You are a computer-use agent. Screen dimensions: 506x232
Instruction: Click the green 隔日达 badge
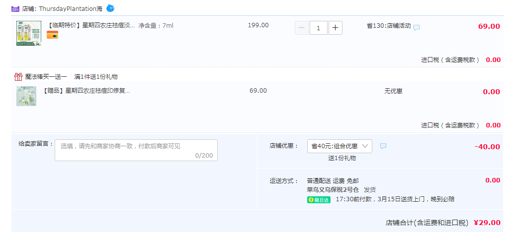click(x=319, y=200)
